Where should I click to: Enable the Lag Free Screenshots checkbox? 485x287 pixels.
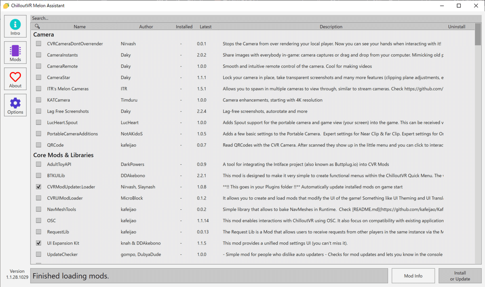pos(38,111)
